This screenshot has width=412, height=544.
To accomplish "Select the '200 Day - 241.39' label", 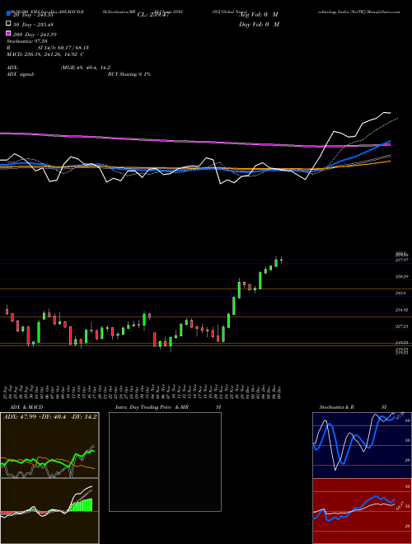I will point(35,35).
